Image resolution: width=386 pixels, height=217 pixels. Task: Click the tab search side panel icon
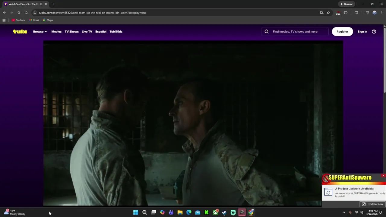[356, 13]
